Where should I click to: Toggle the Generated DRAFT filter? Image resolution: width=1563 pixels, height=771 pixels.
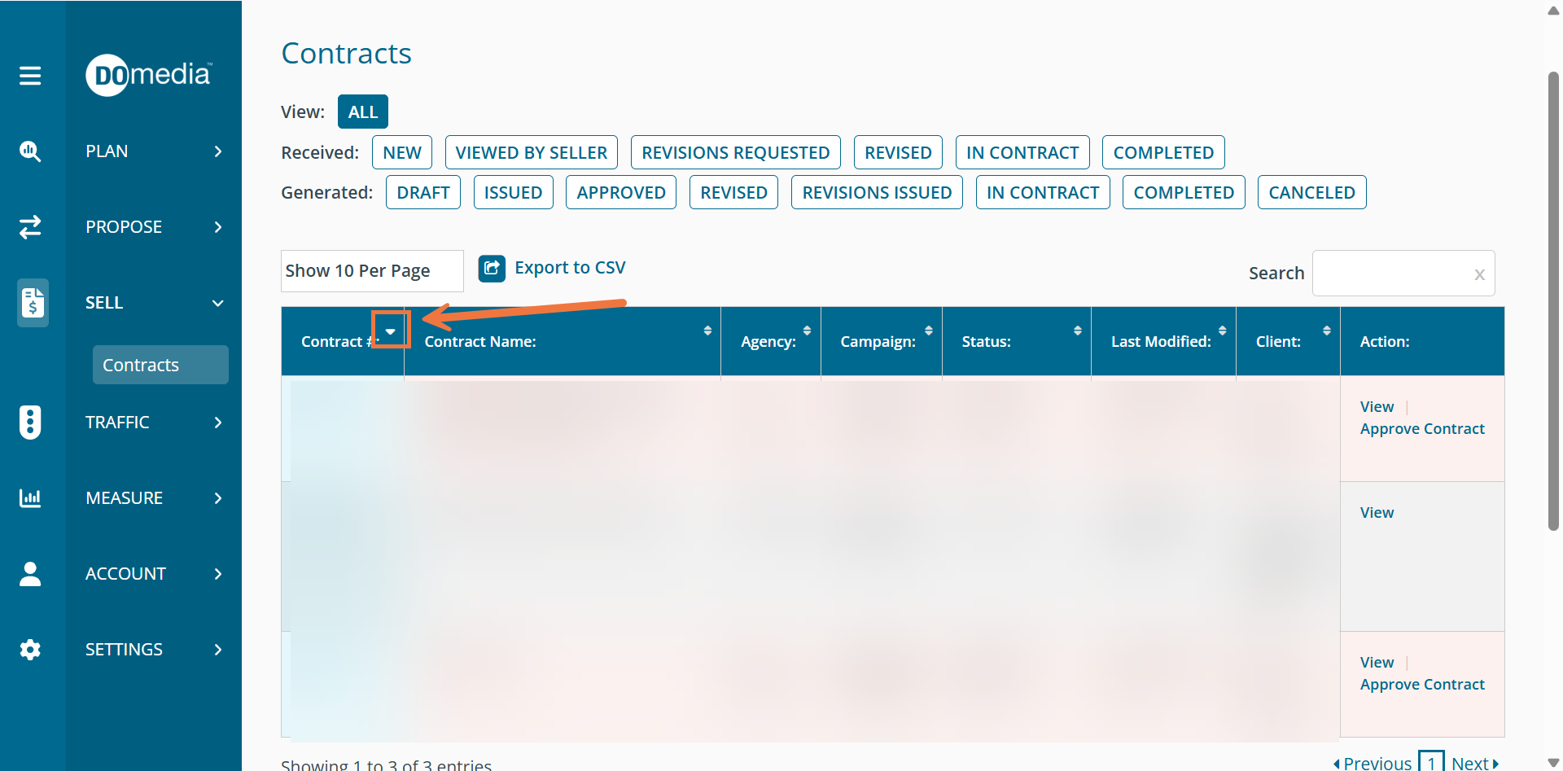(422, 193)
